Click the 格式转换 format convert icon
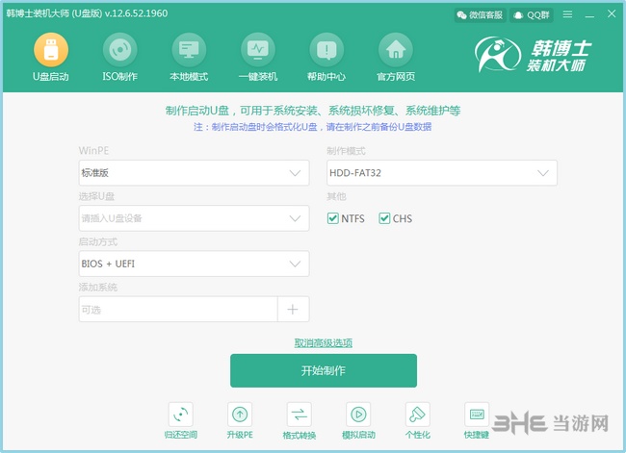This screenshot has height=453, width=626. click(299, 415)
